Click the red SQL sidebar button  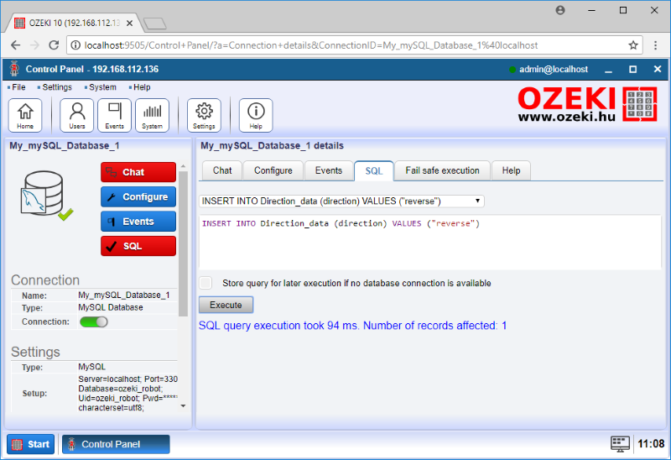tap(138, 246)
